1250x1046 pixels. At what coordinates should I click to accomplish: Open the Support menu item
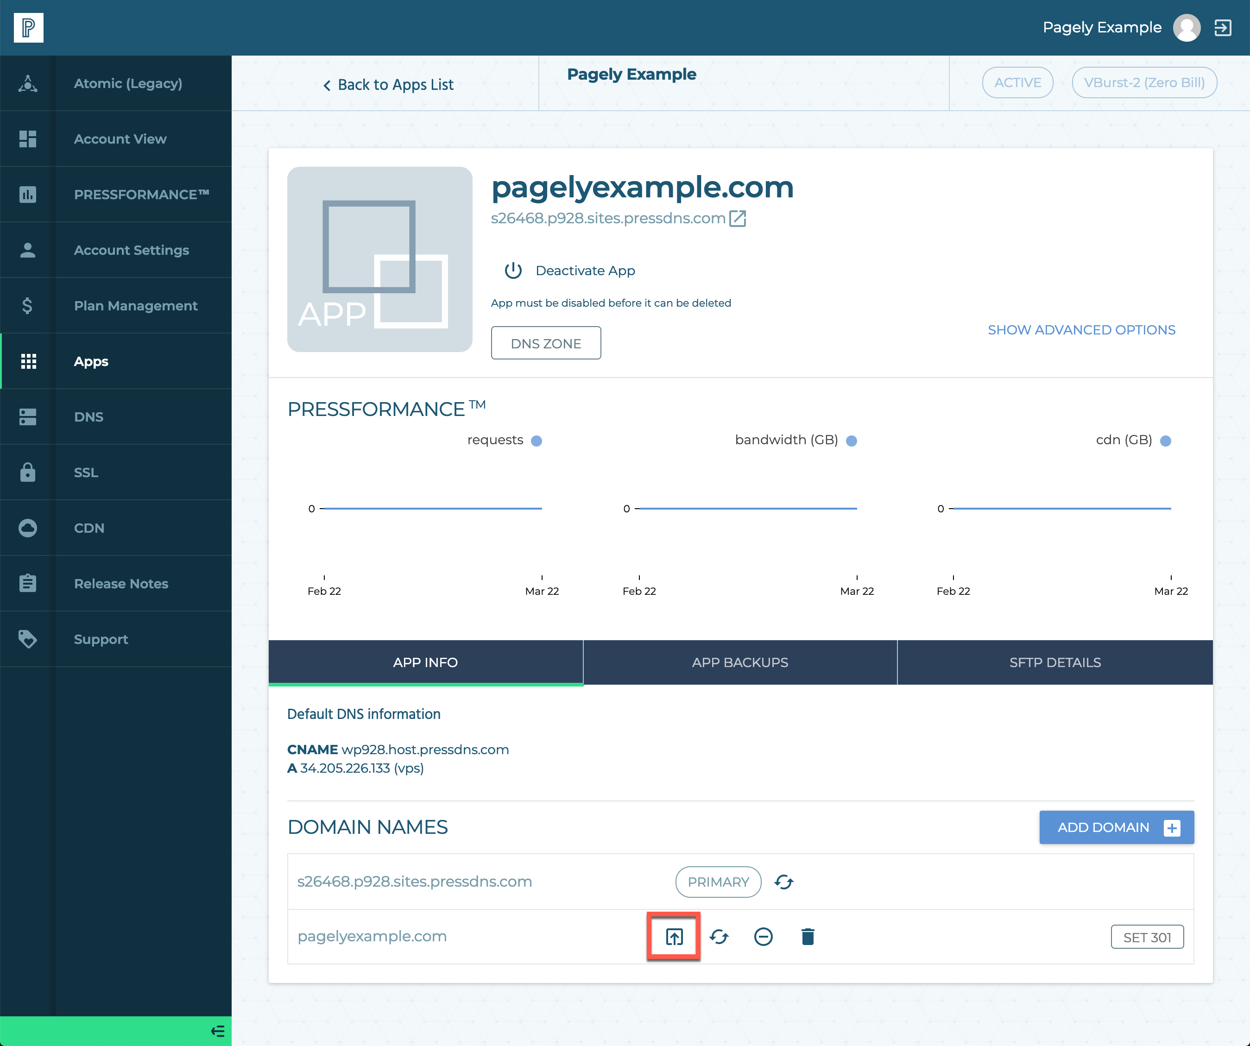click(x=101, y=639)
